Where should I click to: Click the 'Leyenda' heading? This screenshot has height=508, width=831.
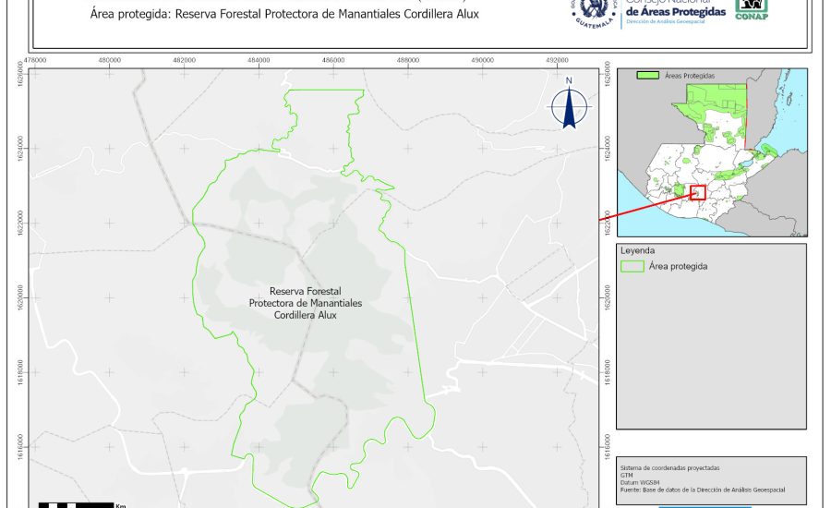pos(637,250)
